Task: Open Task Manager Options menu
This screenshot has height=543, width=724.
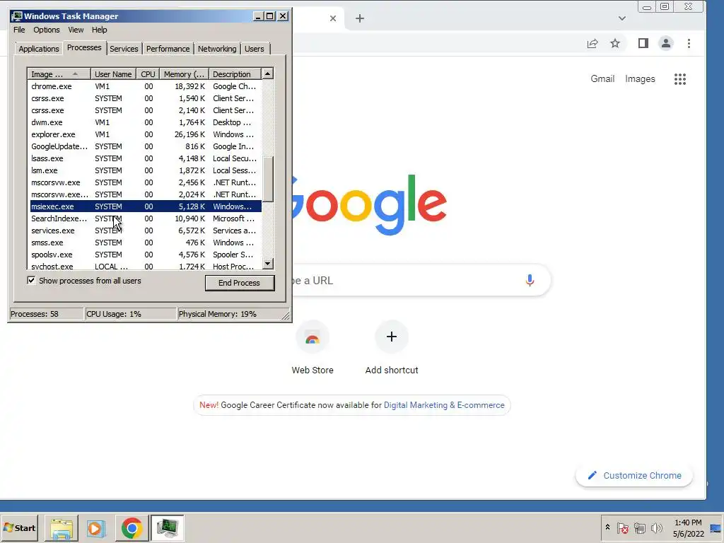Action: pos(46,30)
